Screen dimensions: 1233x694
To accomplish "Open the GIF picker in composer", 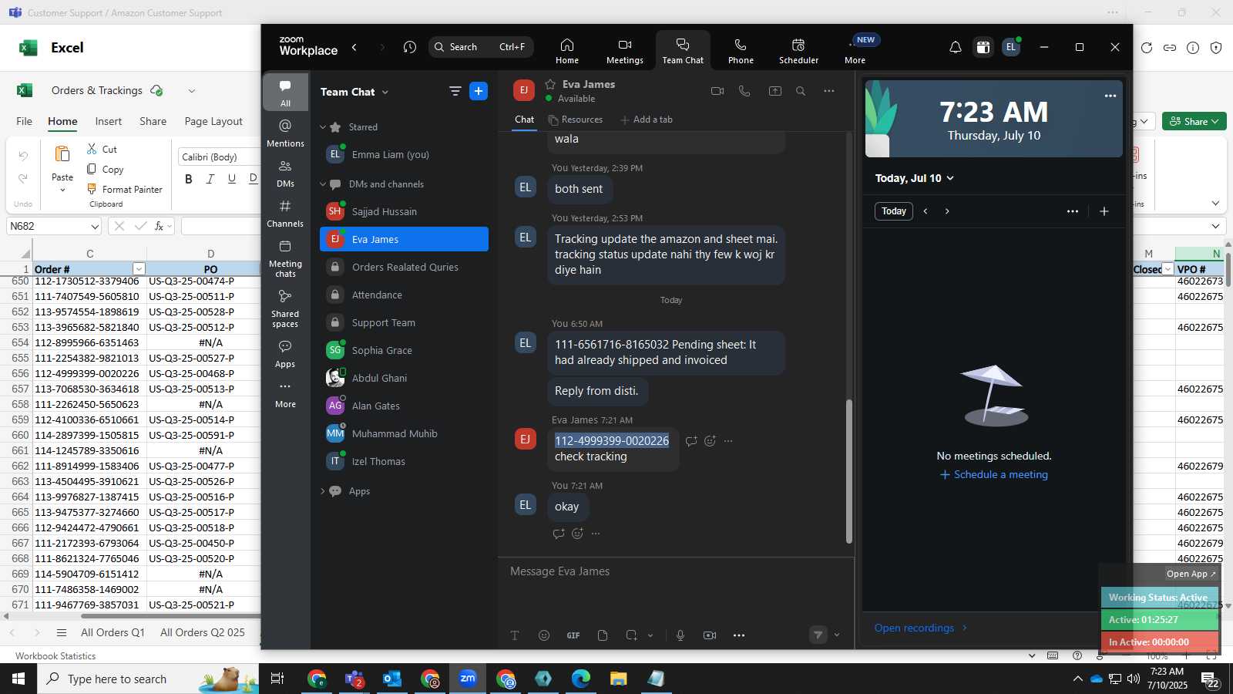I will coord(573,635).
